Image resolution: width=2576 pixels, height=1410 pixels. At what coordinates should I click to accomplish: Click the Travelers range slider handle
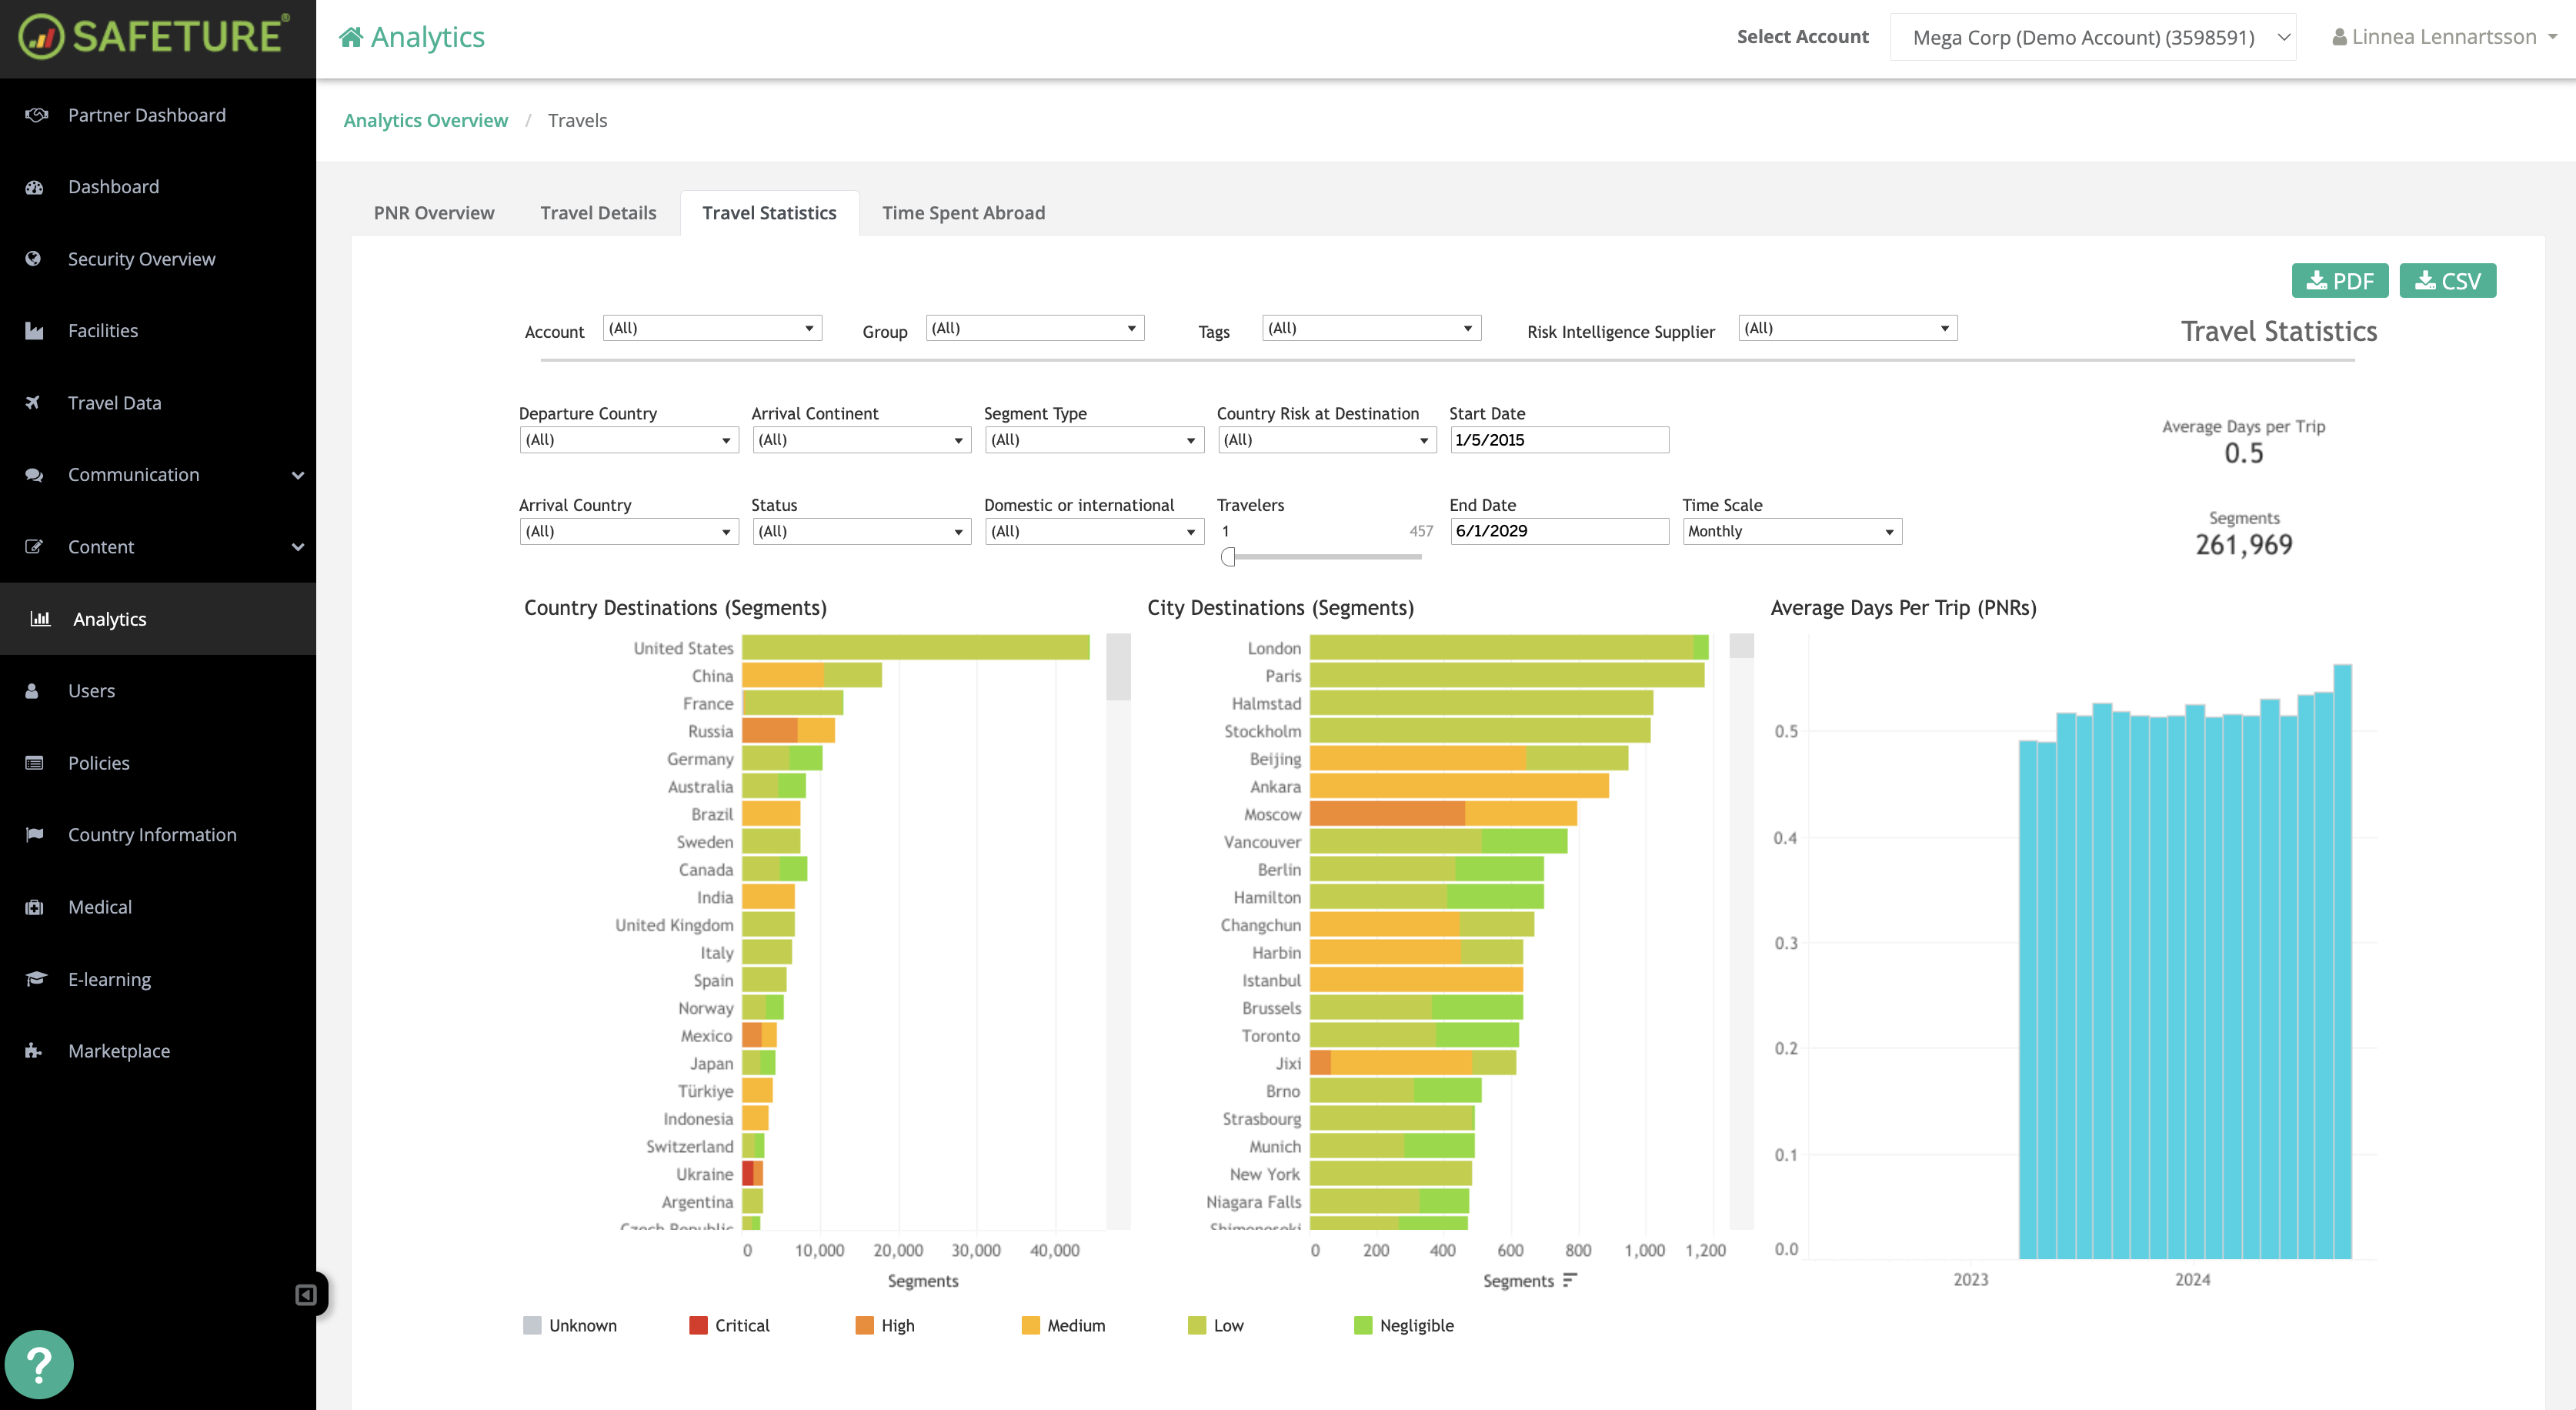1228,557
